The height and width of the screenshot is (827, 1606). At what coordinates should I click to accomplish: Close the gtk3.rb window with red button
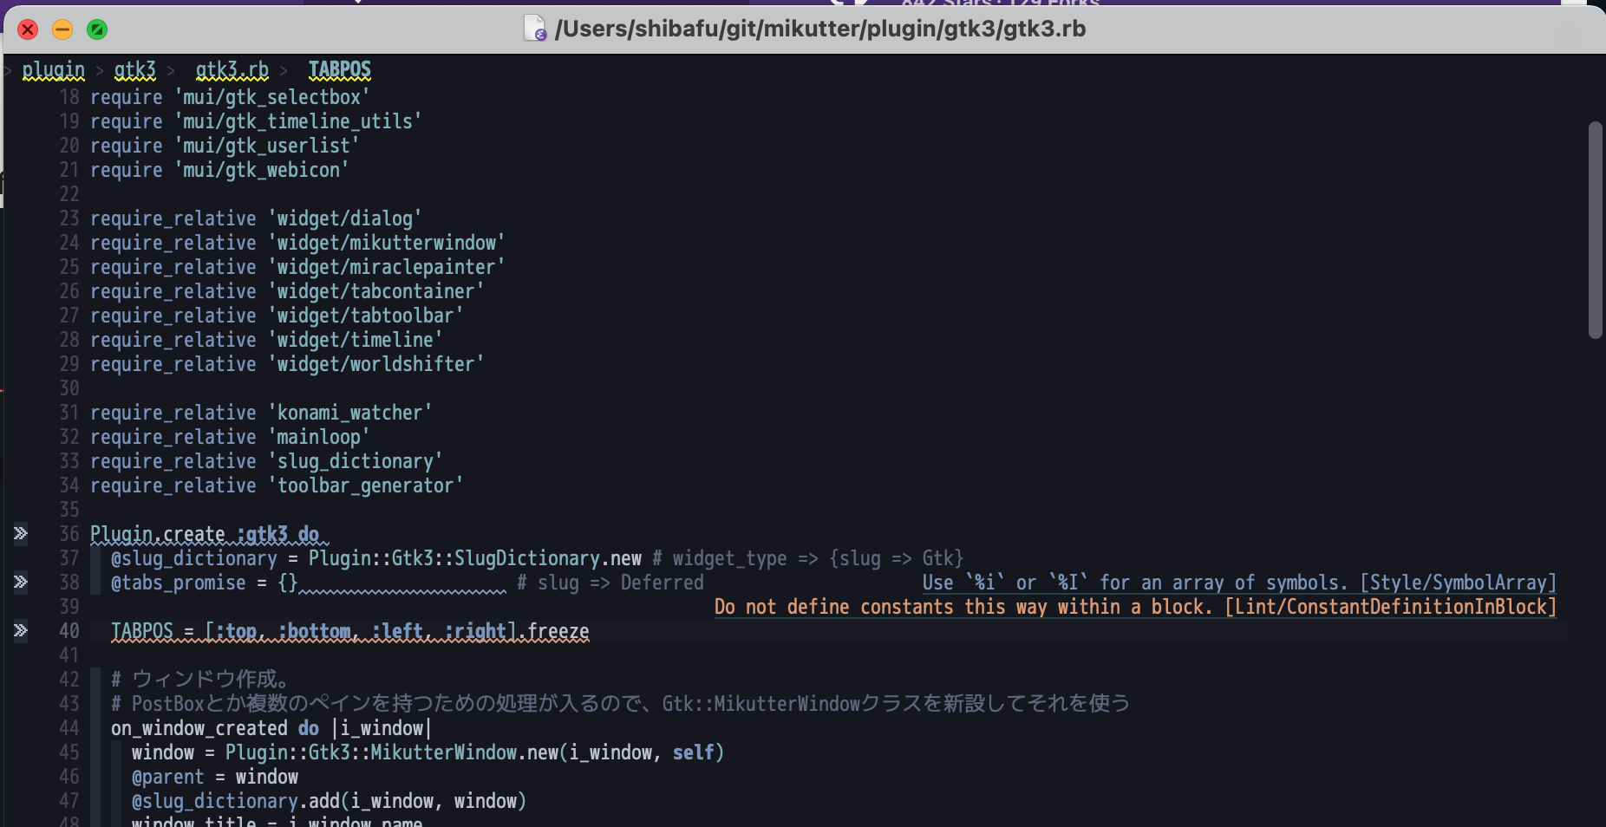(x=28, y=29)
